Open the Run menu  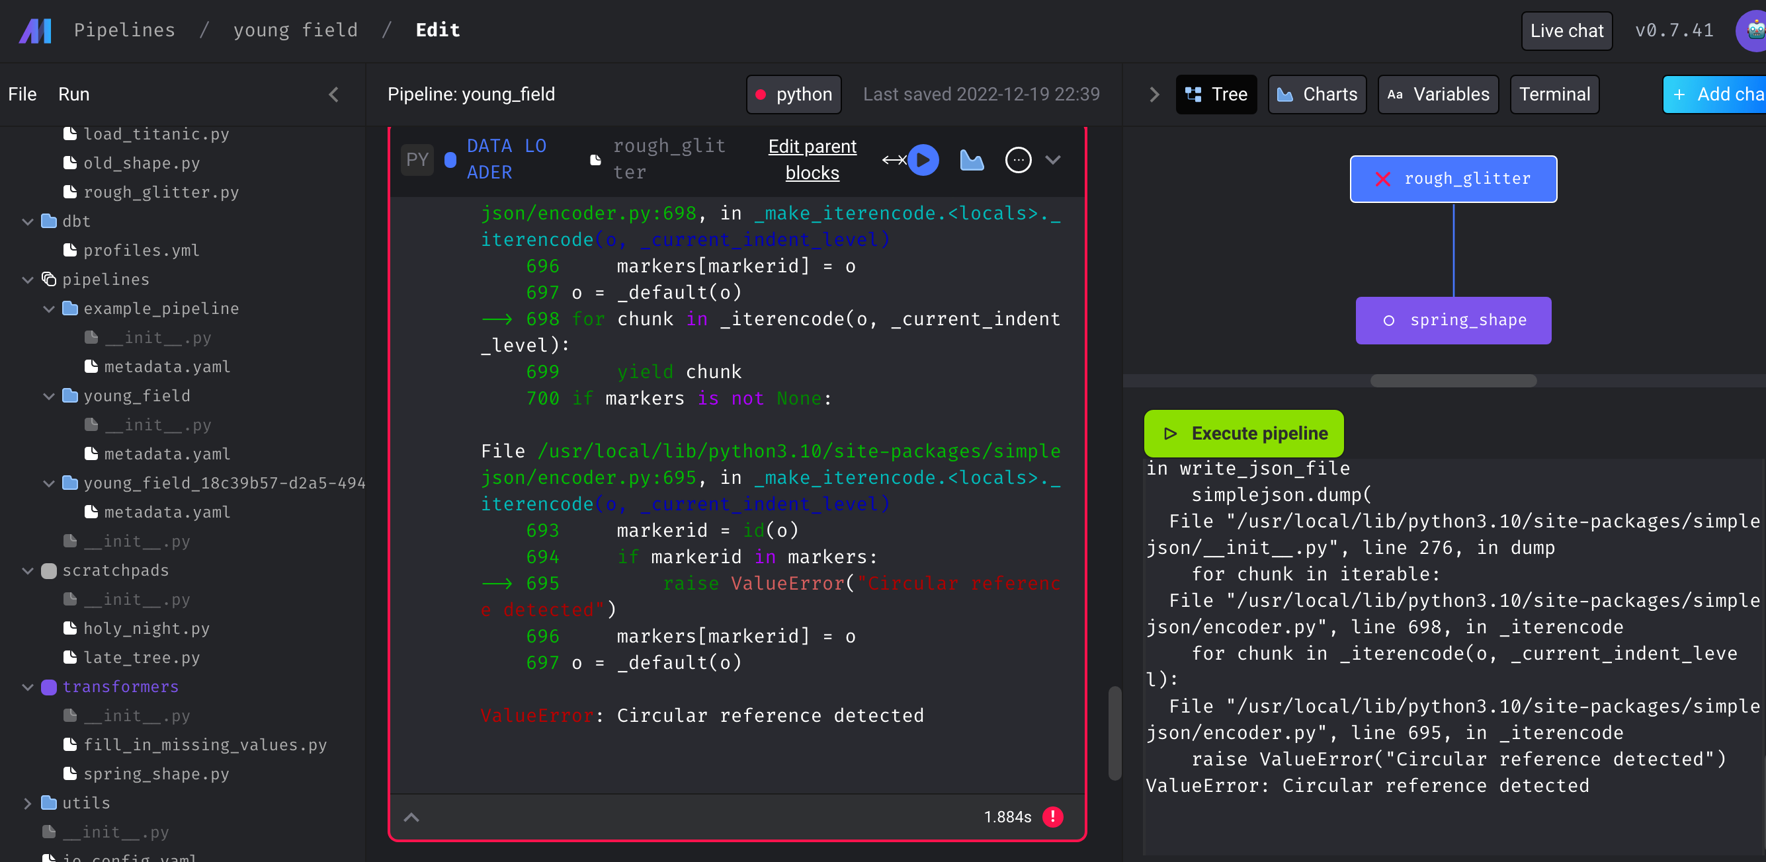[x=73, y=94]
